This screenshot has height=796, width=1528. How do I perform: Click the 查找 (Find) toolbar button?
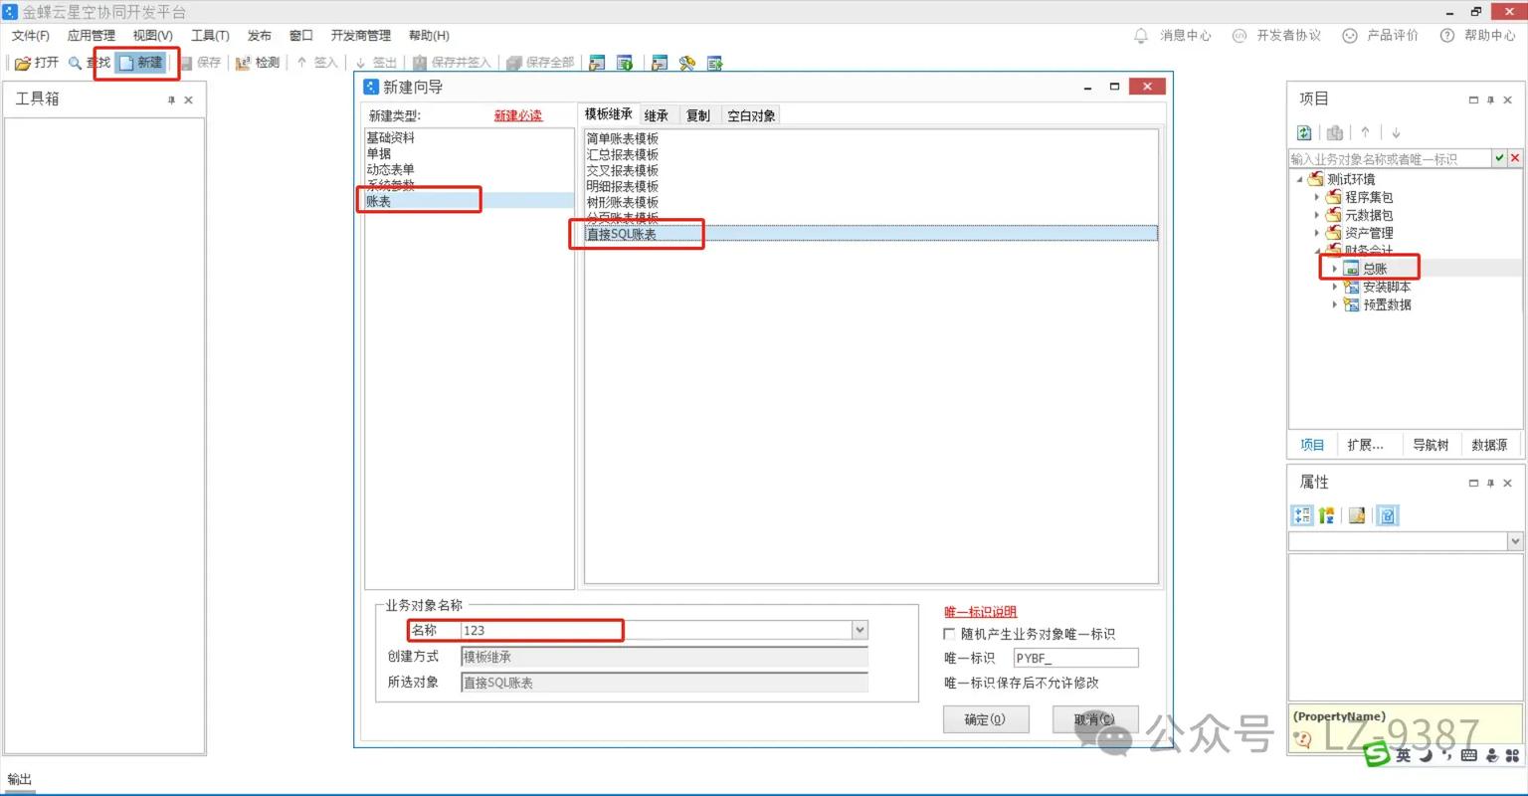pyautogui.click(x=89, y=63)
